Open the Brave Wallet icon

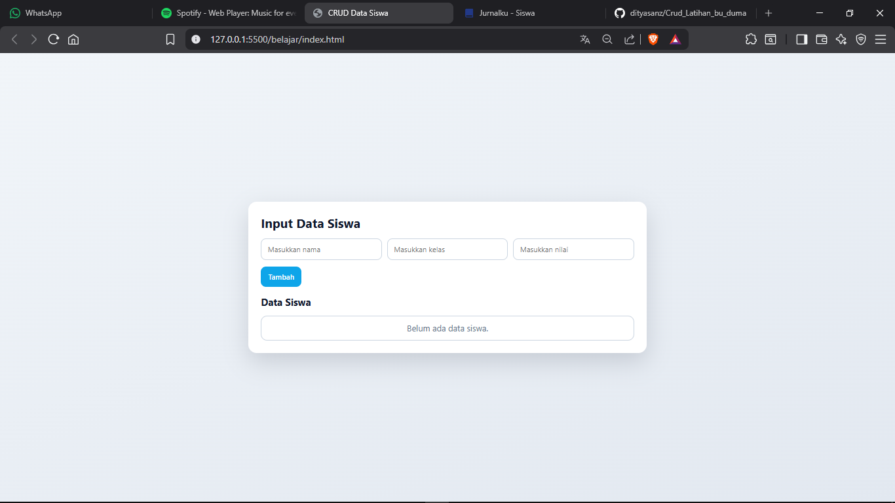pos(822,39)
